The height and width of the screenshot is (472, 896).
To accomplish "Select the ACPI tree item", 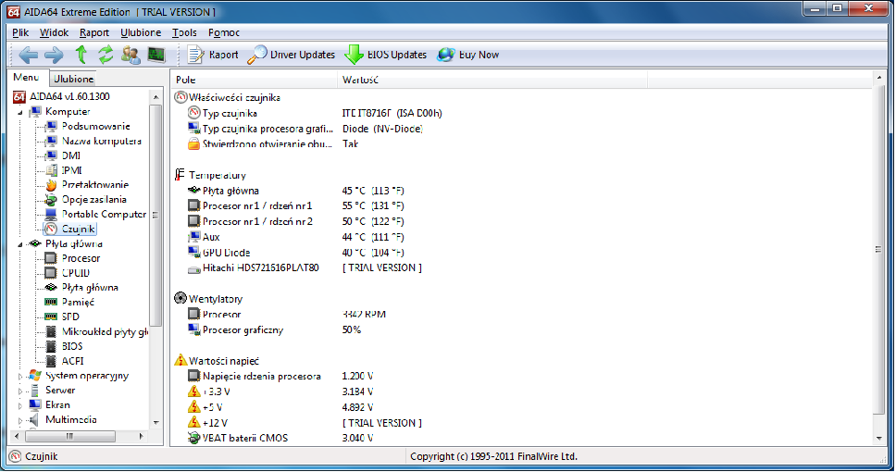I will point(72,361).
